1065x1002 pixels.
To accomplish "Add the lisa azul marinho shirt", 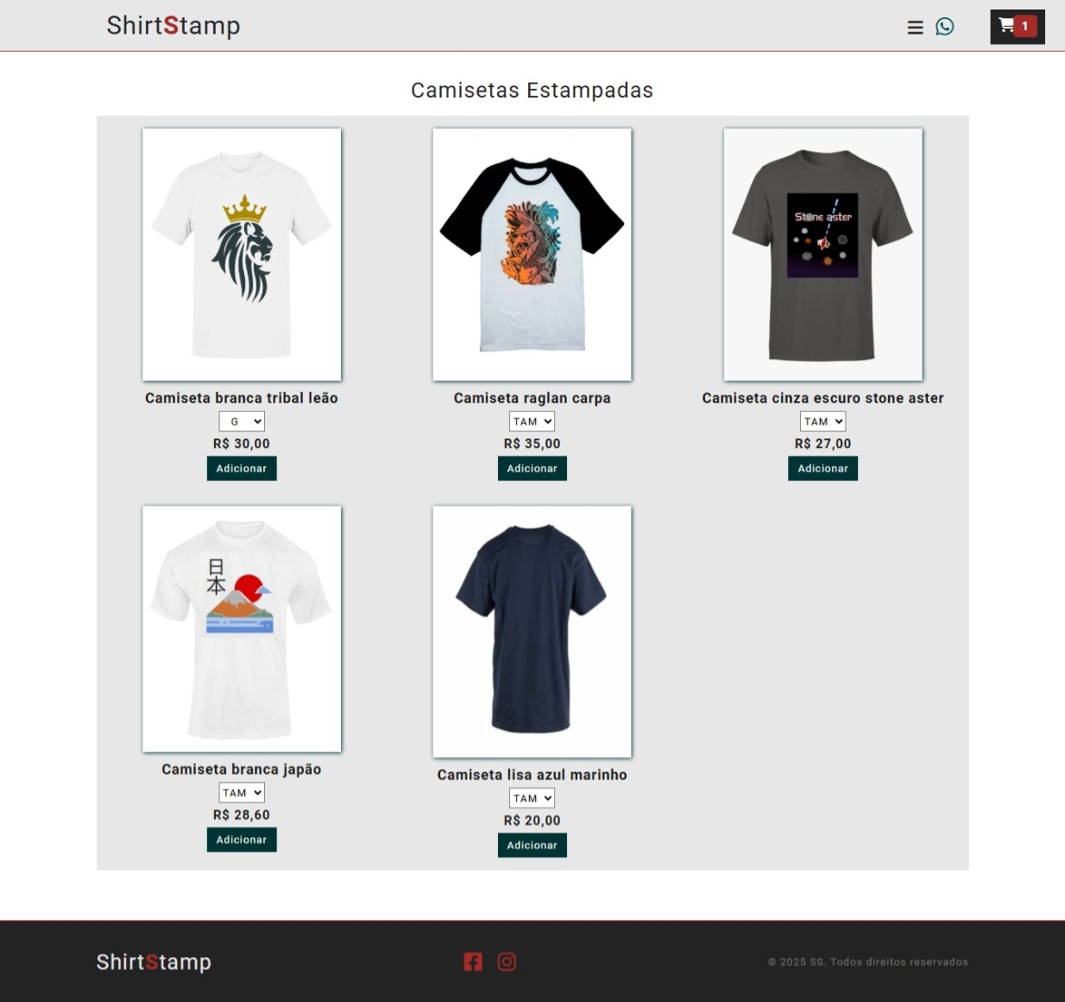I will (x=532, y=845).
